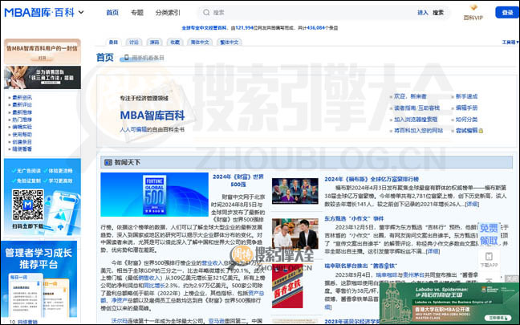Open the 管理者学习成长推荐平台 banner
The image size is (520, 325).
point(39,279)
